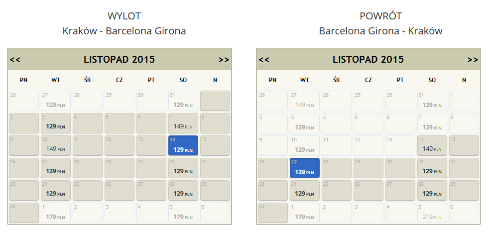Choose November 24 departure at 129 PLN
The height and width of the screenshot is (232, 489).
[56, 191]
